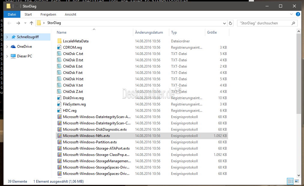Image resolution: width=304 pixels, height=186 pixels.
Task: Click the Microsoft-Windows-Partition.evtx file icon
Action: point(59,142)
